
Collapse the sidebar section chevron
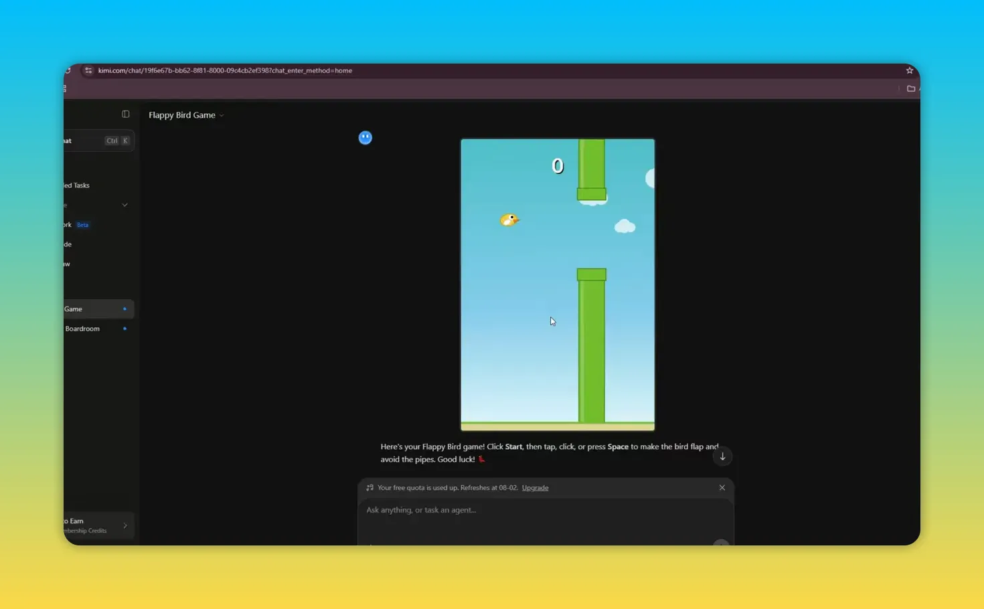pos(125,205)
